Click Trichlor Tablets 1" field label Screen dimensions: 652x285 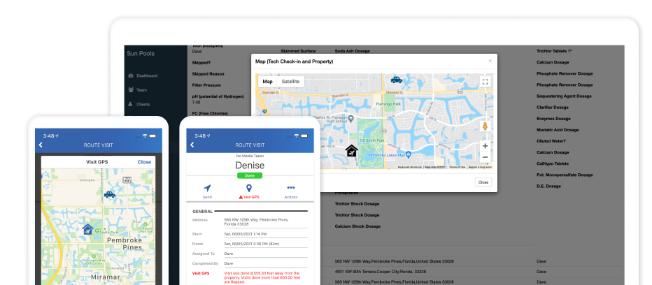point(554,51)
